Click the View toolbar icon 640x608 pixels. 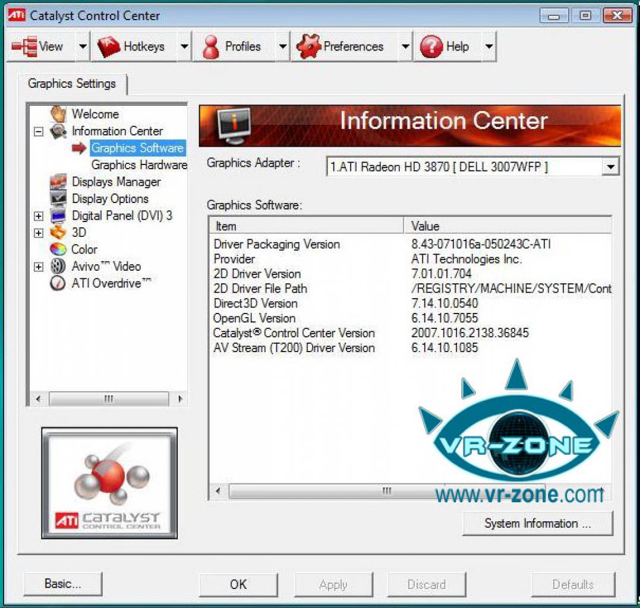24,46
